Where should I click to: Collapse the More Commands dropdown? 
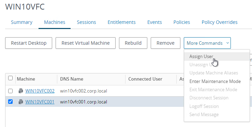coord(207,43)
